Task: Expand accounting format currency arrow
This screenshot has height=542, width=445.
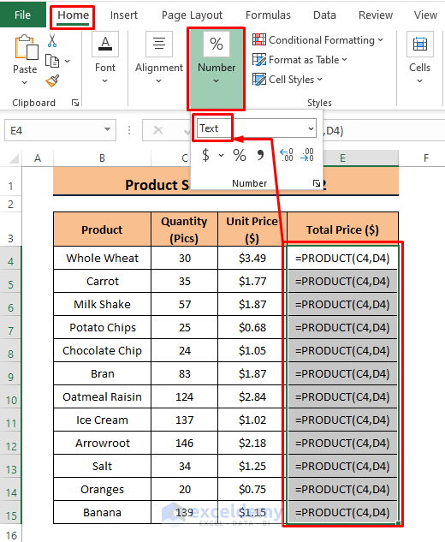Action: [x=221, y=155]
